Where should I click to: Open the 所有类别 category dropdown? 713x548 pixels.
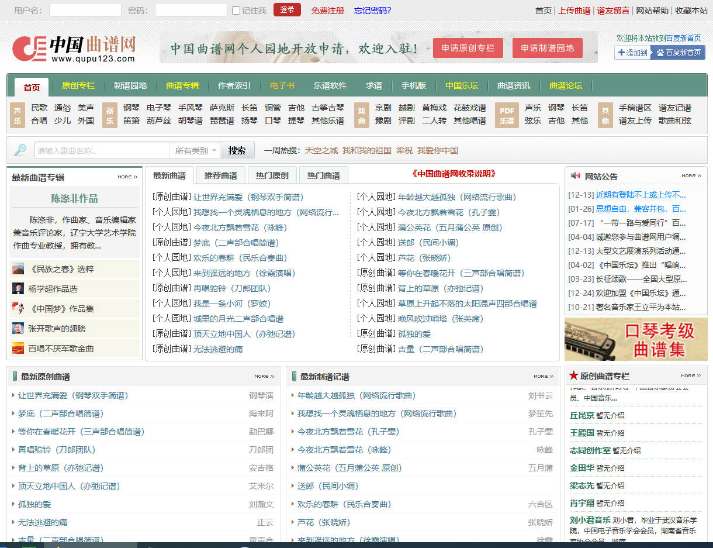point(195,151)
